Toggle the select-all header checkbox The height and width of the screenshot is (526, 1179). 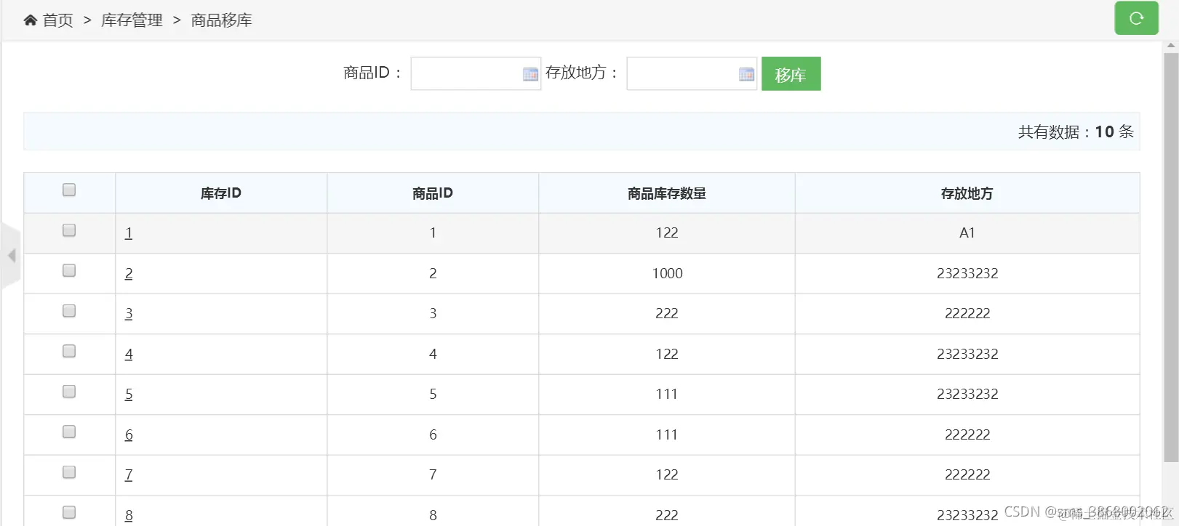[69, 190]
